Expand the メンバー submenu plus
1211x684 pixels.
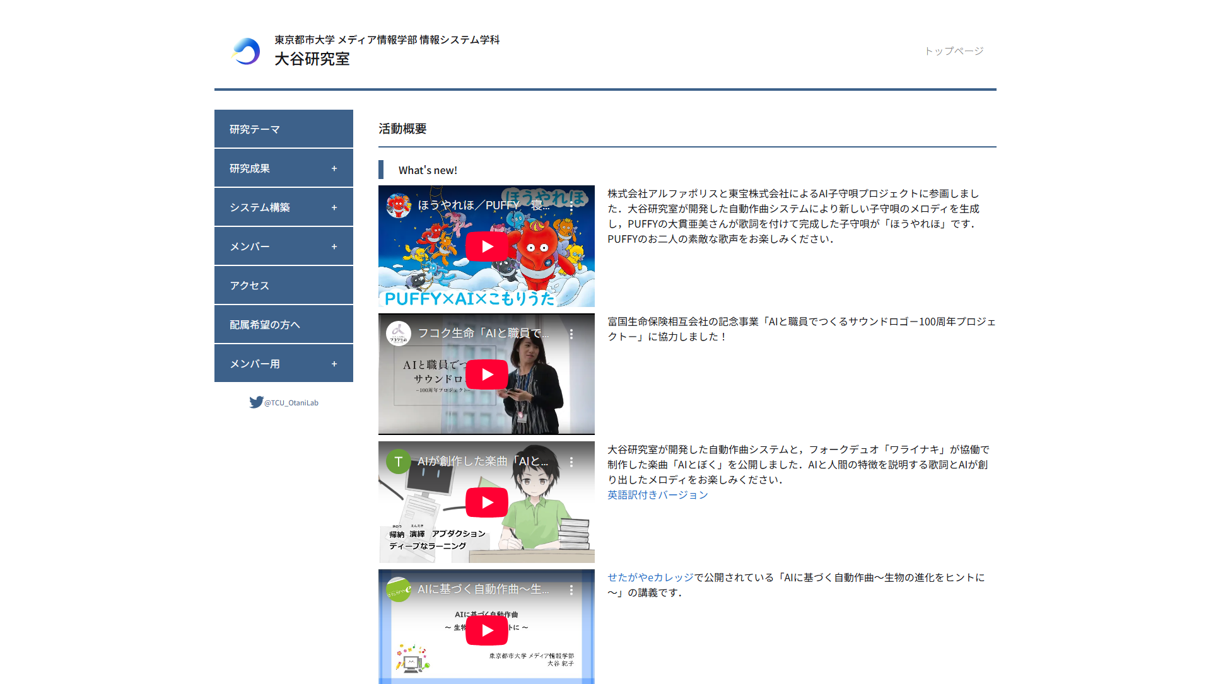coord(334,246)
